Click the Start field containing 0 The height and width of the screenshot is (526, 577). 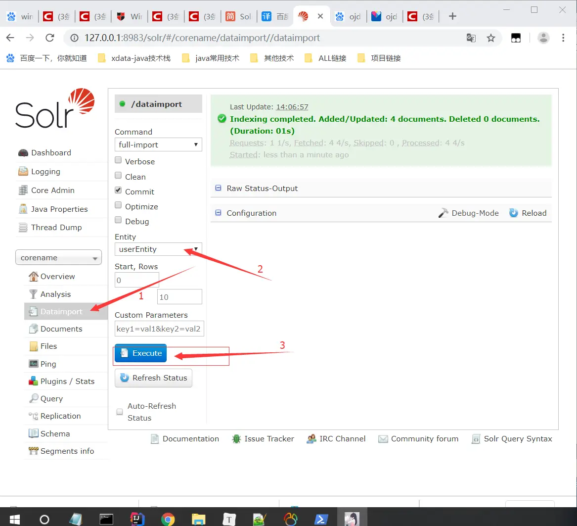[x=137, y=280]
